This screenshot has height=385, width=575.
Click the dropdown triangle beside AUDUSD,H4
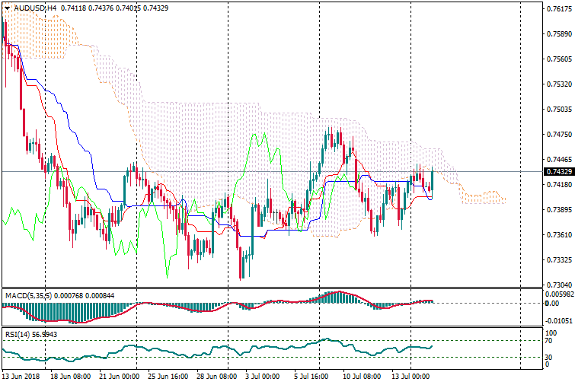[7, 8]
